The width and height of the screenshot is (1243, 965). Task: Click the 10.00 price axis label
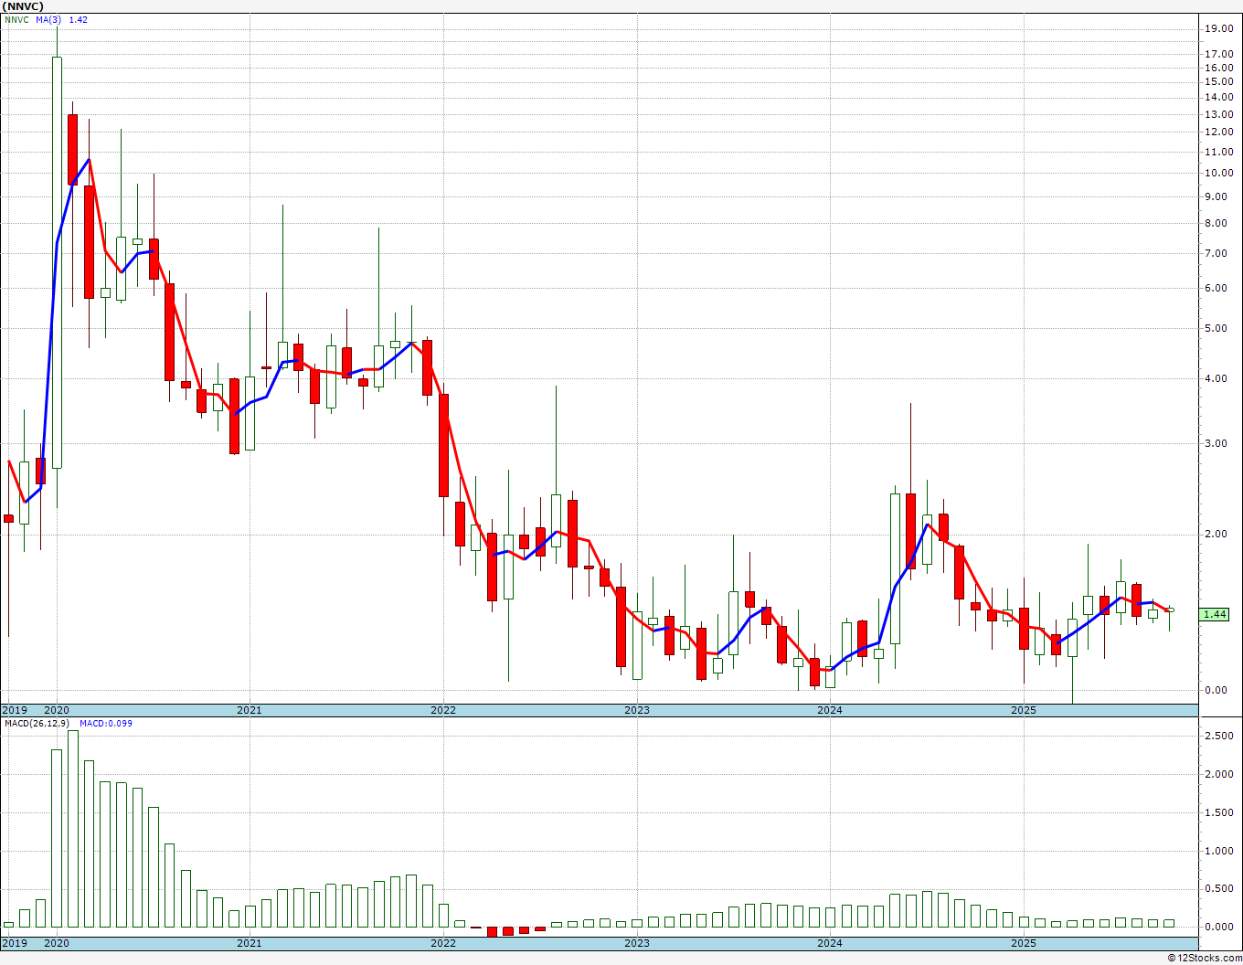click(1218, 174)
